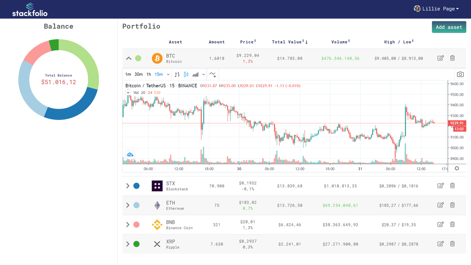The image size is (471, 265).
Task: Edit the XRP asset entry
Action: tap(440, 244)
